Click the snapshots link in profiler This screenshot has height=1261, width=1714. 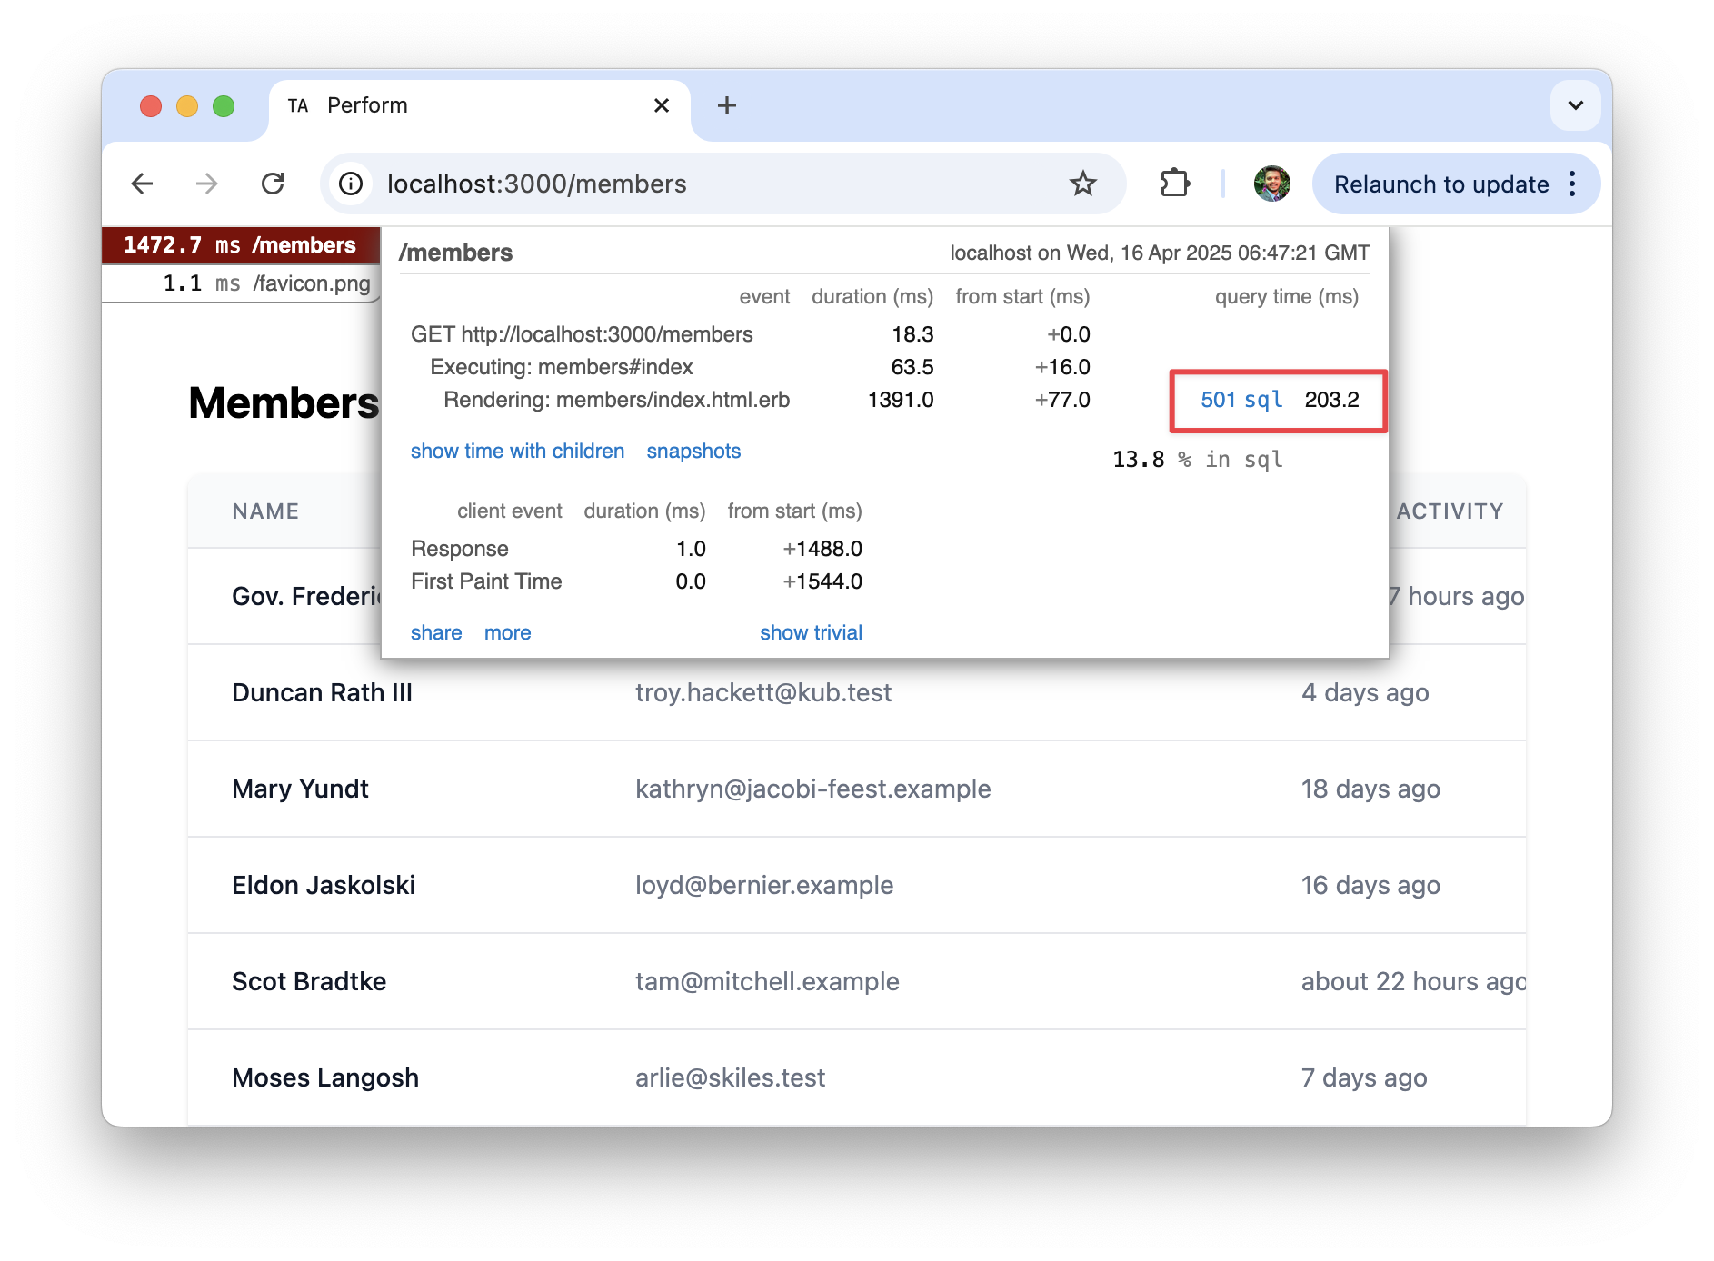693,451
